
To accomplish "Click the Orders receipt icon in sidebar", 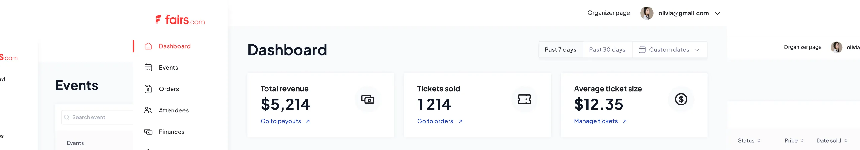I will 148,89.
